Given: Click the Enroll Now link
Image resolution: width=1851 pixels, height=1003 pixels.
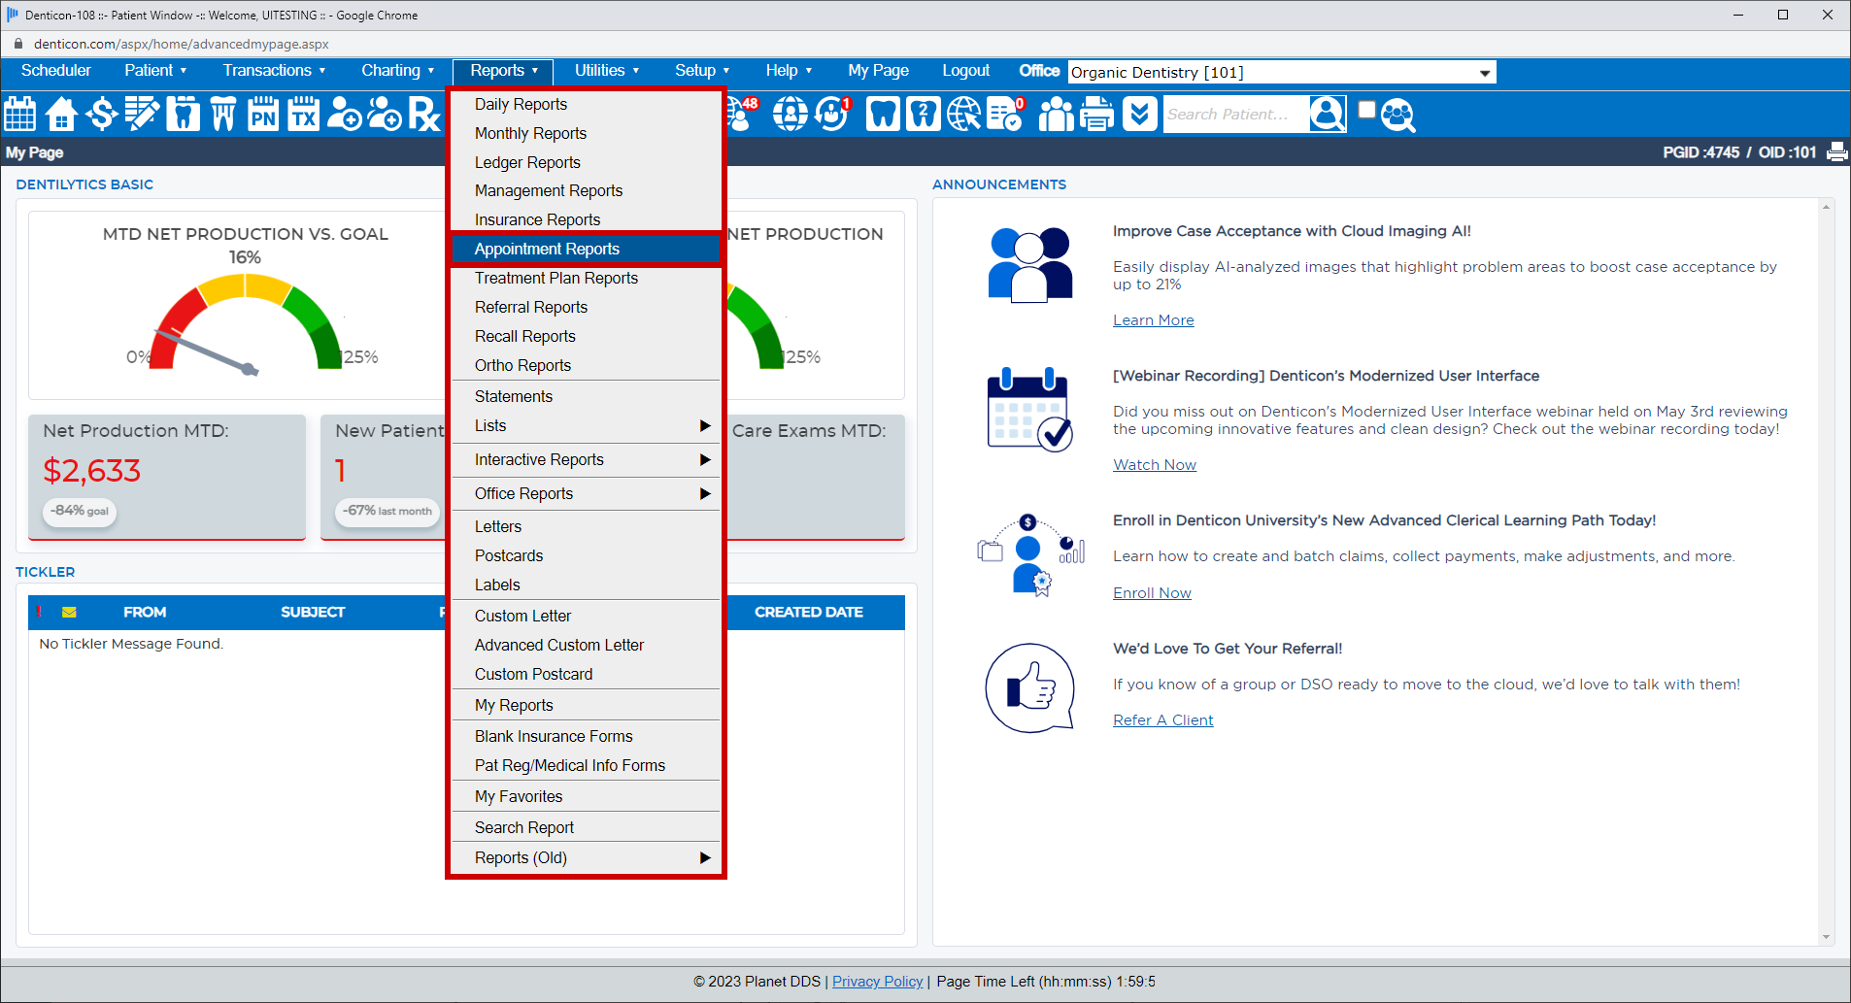Looking at the screenshot, I should pyautogui.click(x=1152, y=593).
